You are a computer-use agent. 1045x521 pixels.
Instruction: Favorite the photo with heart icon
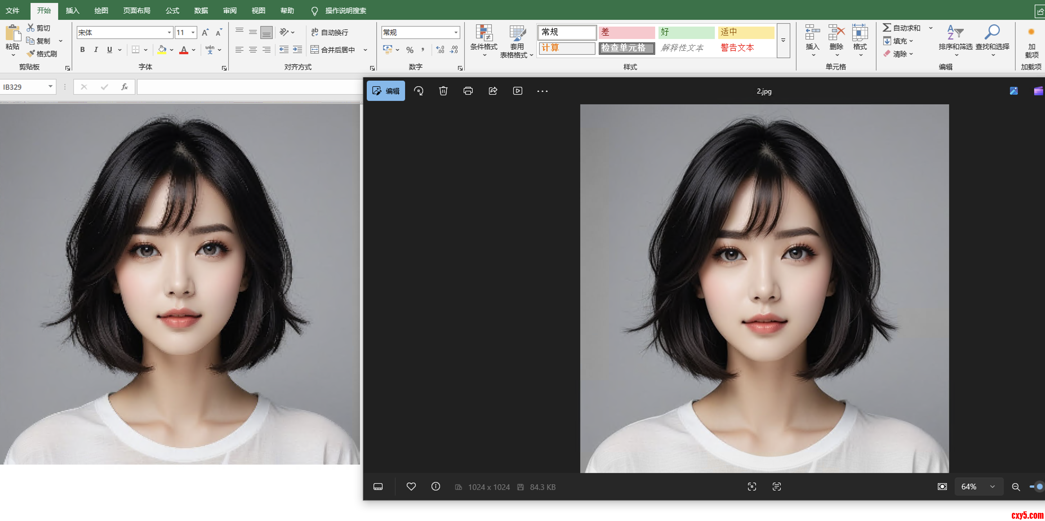(411, 487)
